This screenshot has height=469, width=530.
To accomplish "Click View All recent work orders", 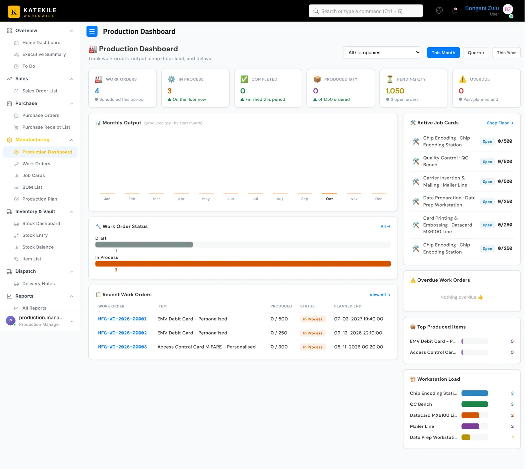I will click(x=380, y=295).
